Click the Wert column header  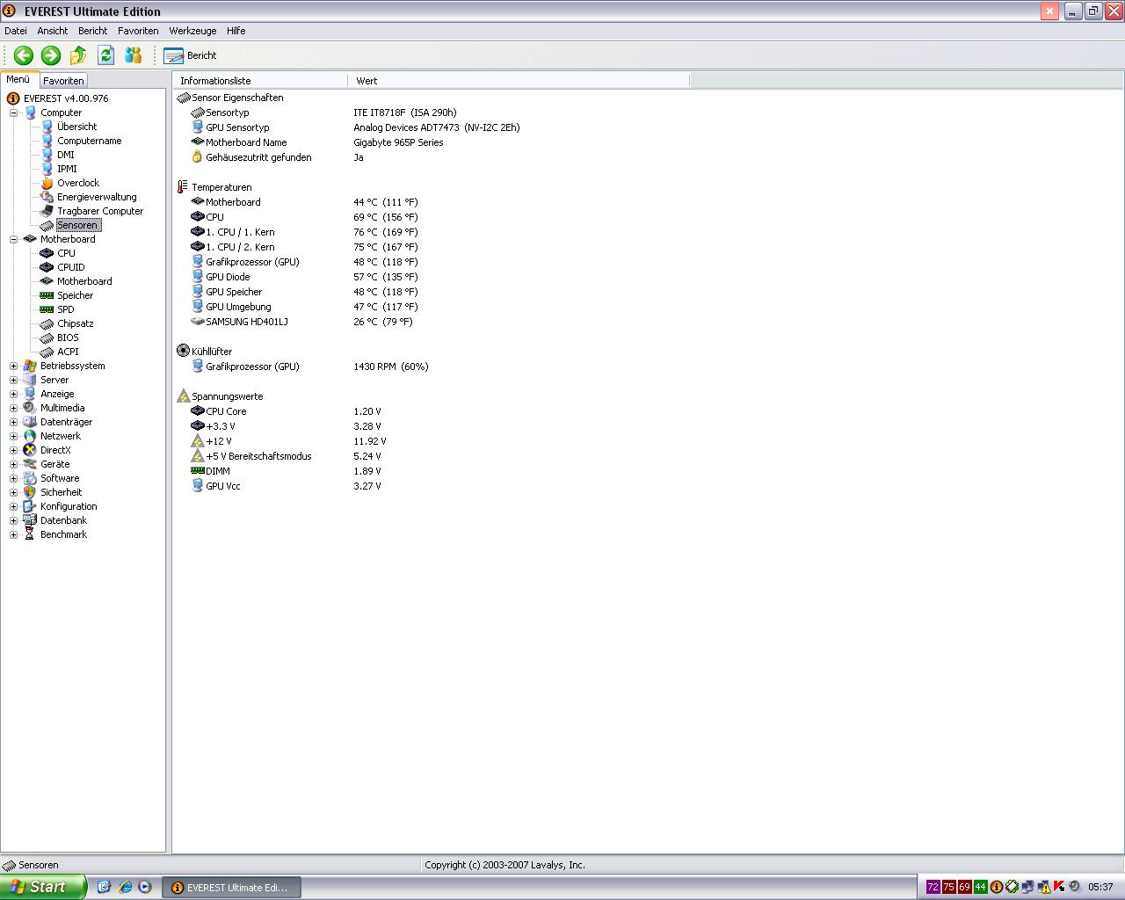pyautogui.click(x=519, y=81)
